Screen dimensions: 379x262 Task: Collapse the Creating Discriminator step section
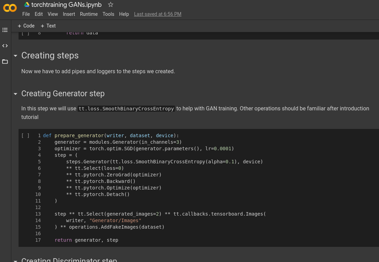[15, 260]
